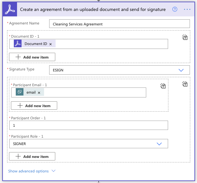Click the Agreement Name input field
This screenshot has width=197, height=183.
pyautogui.click(x=119, y=24)
